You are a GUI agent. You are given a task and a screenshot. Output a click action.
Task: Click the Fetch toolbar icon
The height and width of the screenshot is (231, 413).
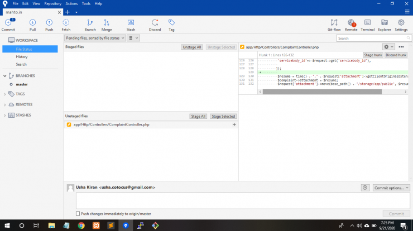tap(66, 25)
